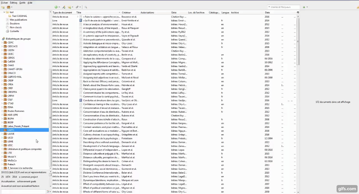Sort items by Langue column
The width and height of the screenshot is (359, 194).
click(x=225, y=13)
